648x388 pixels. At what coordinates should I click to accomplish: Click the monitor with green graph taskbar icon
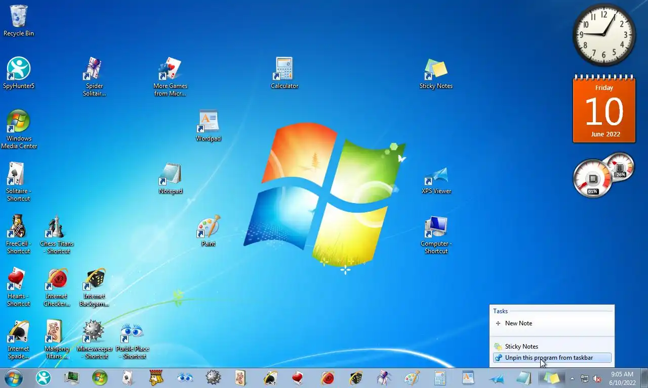[71, 377]
